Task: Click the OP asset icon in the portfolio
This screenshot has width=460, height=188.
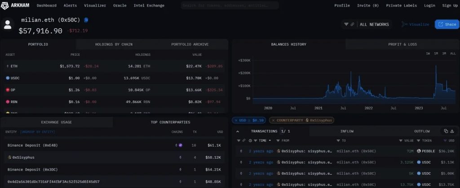Action: pos(8,90)
